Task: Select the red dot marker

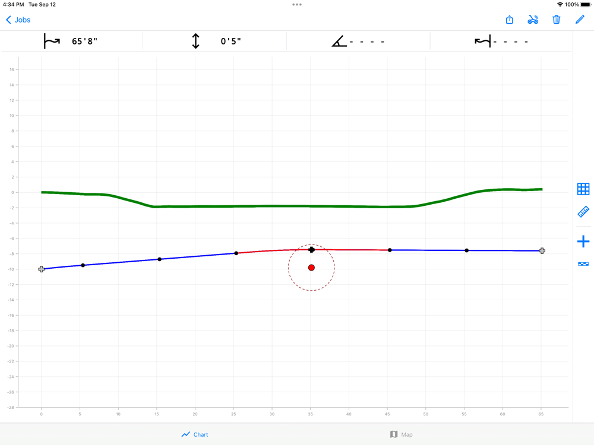Action: click(x=311, y=268)
